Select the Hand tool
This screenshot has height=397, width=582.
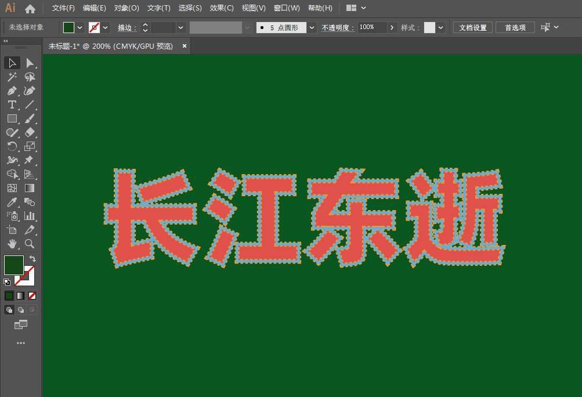click(x=12, y=244)
